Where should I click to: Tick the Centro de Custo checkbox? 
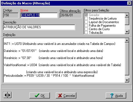(x=86, y=29)
